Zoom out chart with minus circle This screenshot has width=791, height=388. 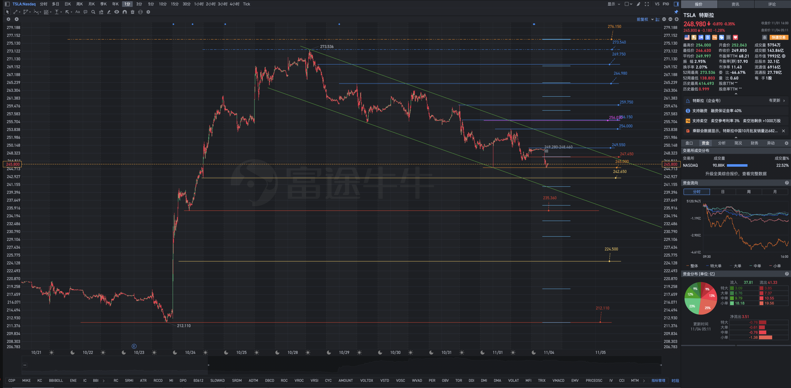coord(670,19)
